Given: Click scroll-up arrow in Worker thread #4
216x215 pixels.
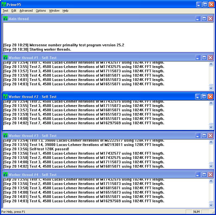Looking at the screenshot, I should coord(211,181).
